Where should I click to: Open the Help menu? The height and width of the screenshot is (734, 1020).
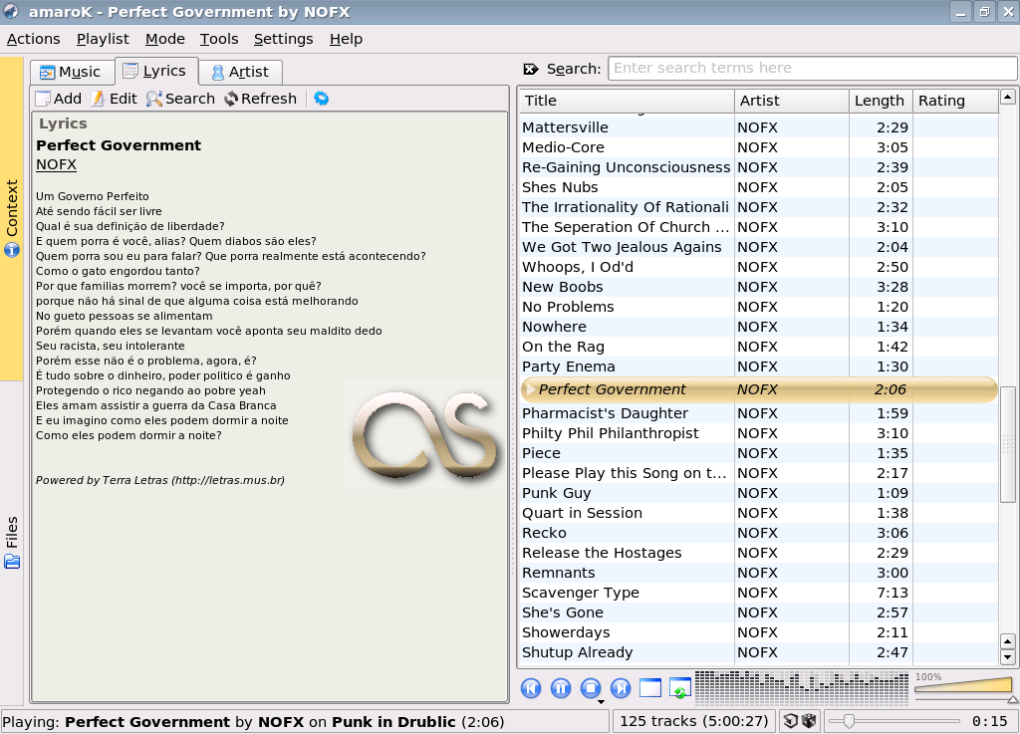346,39
